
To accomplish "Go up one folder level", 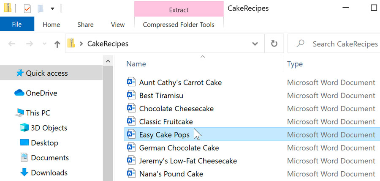I will pyautogui.click(x=57, y=44).
